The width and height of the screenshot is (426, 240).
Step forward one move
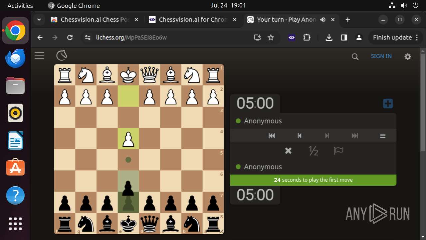327,136
